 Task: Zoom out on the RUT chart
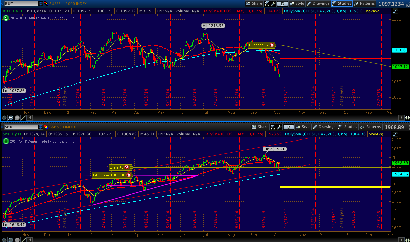(17, 118)
